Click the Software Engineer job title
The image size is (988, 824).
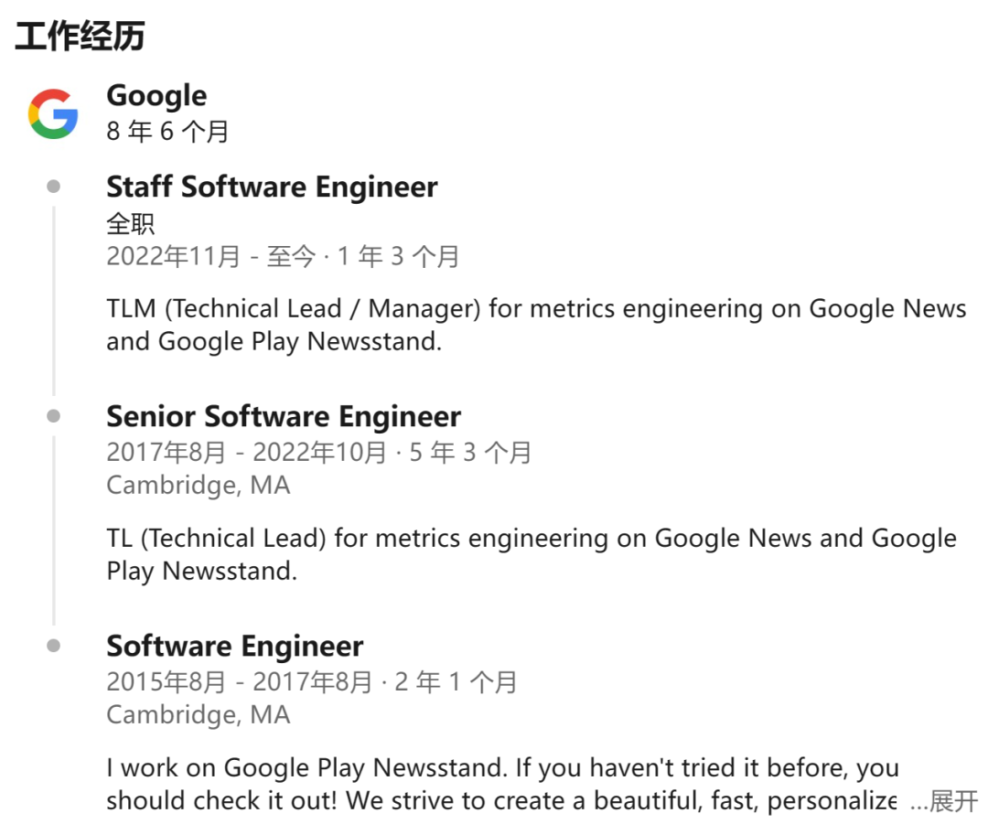coord(235,646)
